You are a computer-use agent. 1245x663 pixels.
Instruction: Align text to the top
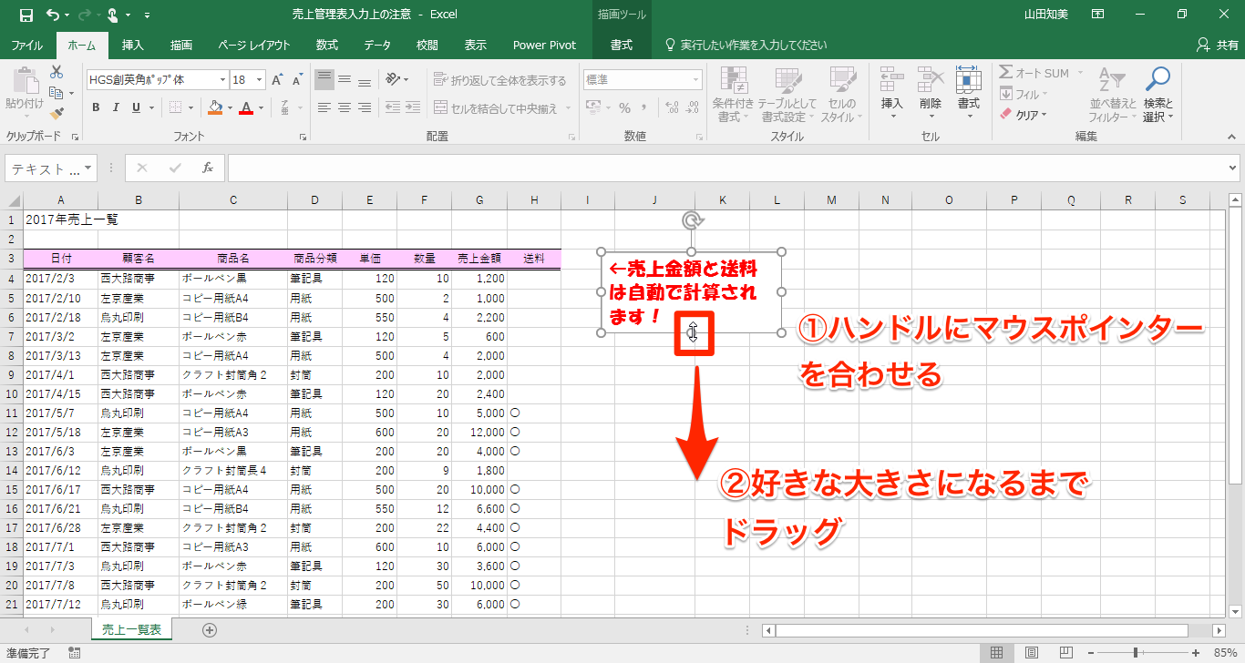coord(324,80)
